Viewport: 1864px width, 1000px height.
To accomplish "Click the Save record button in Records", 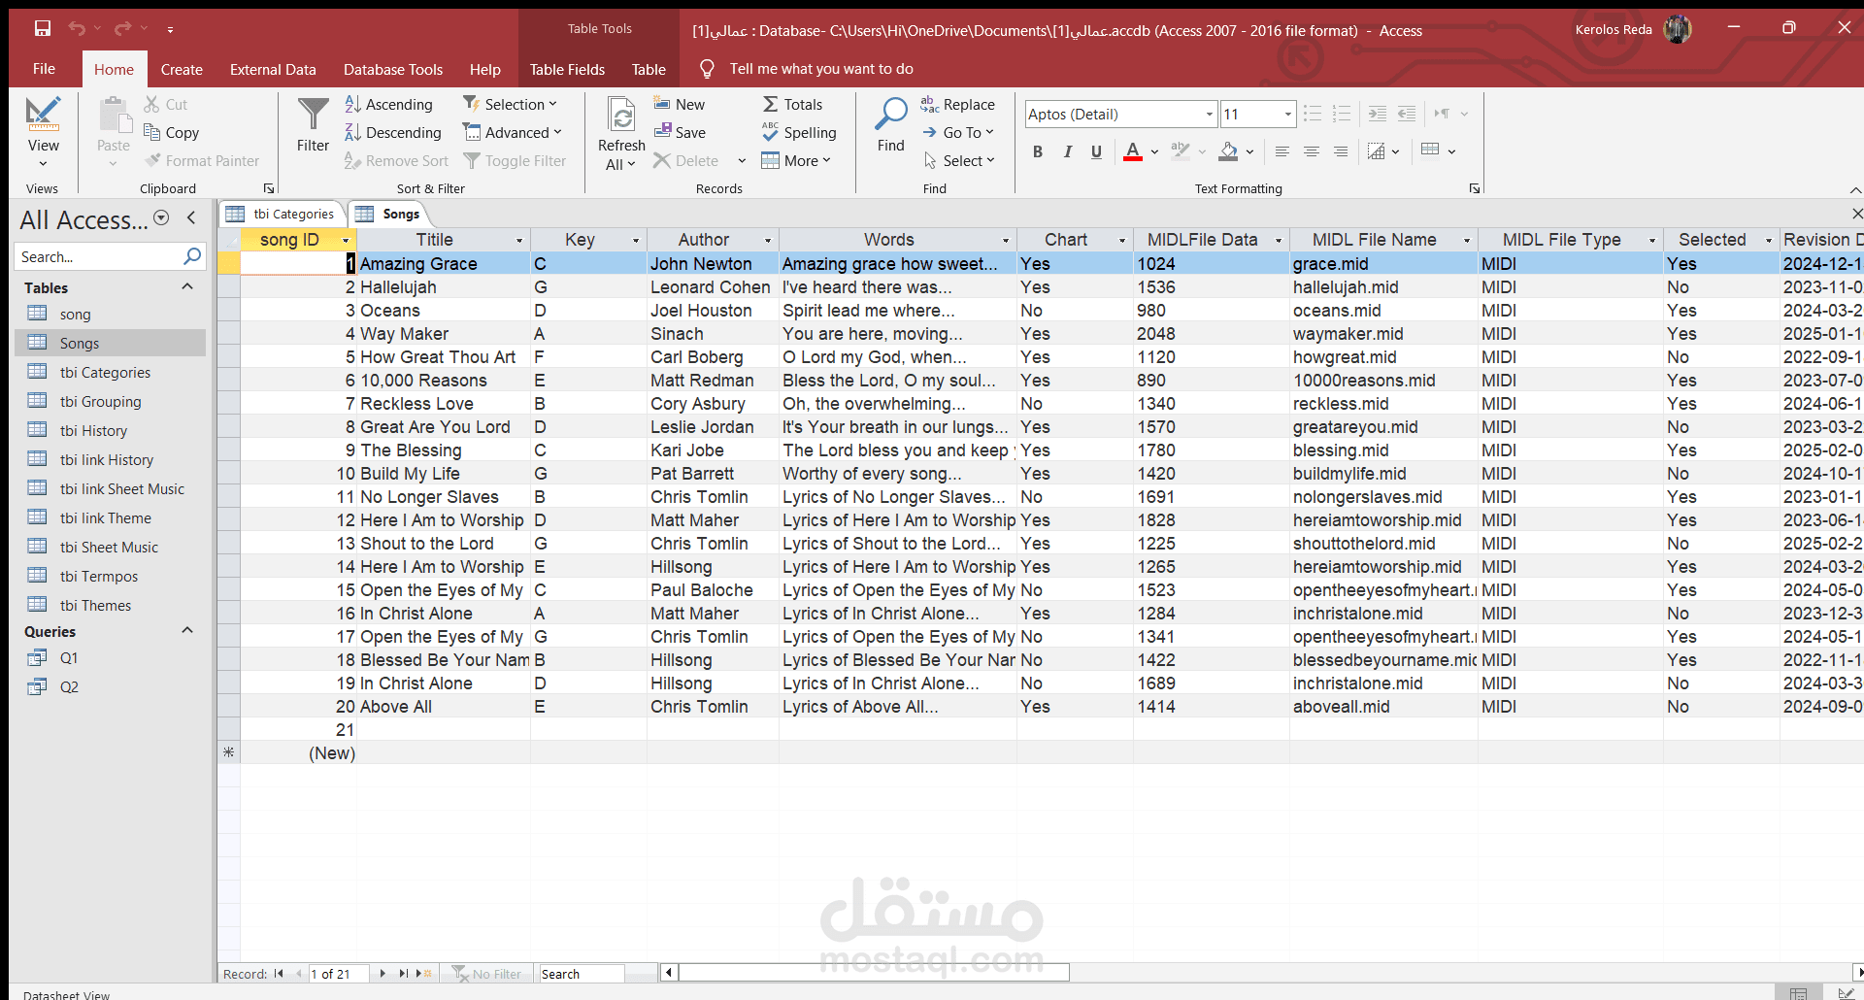I will click(680, 132).
